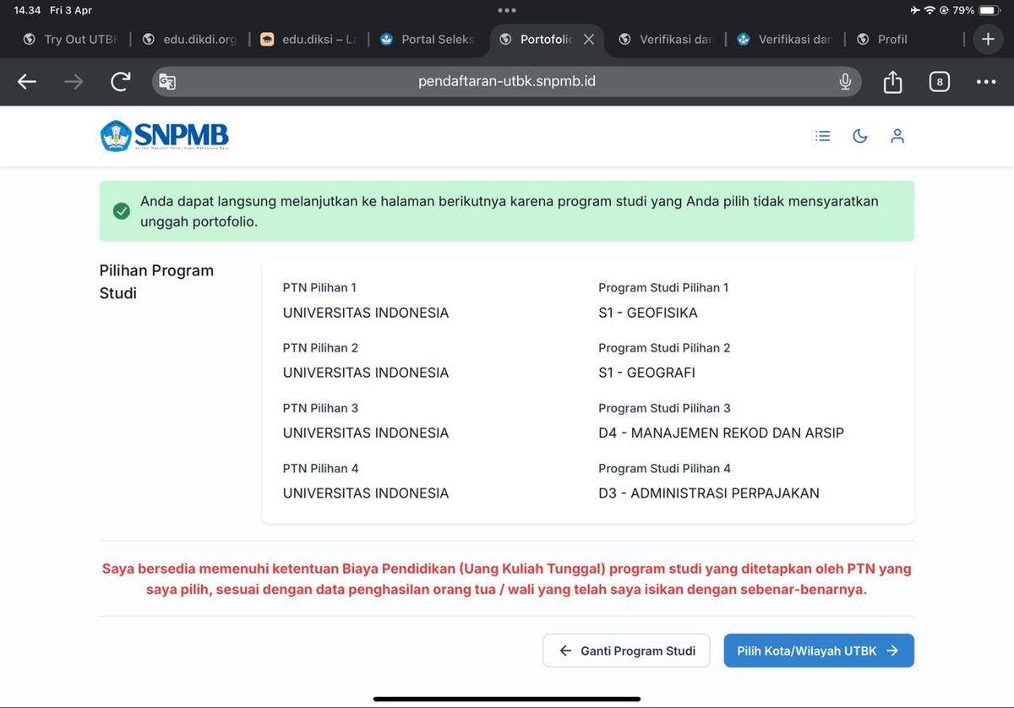
Task: Open the user profile icon
Action: 897,136
